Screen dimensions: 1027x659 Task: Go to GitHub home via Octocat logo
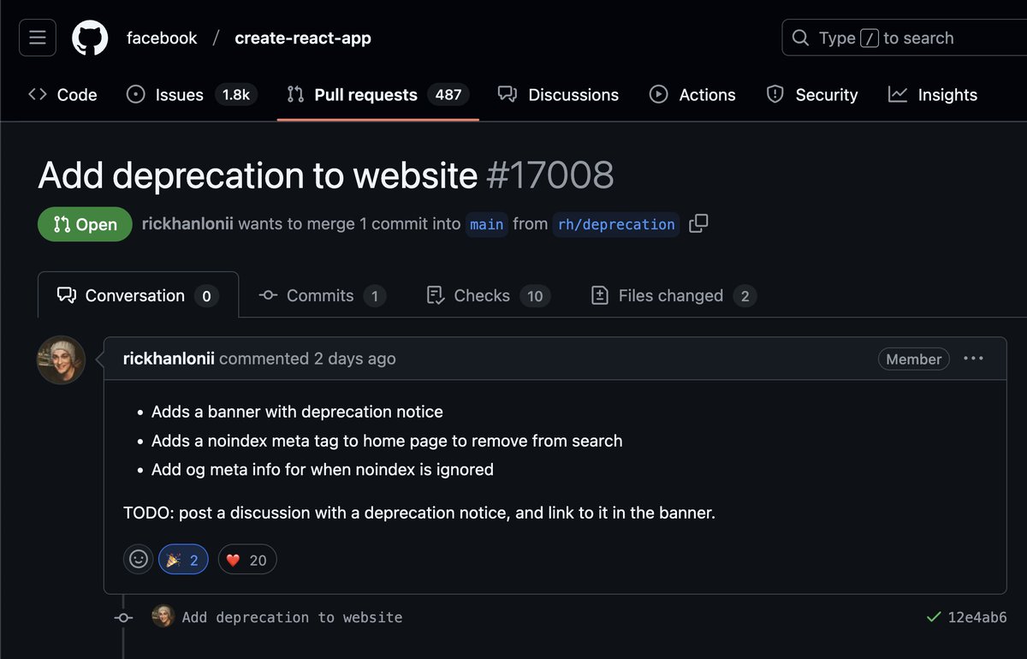[90, 38]
